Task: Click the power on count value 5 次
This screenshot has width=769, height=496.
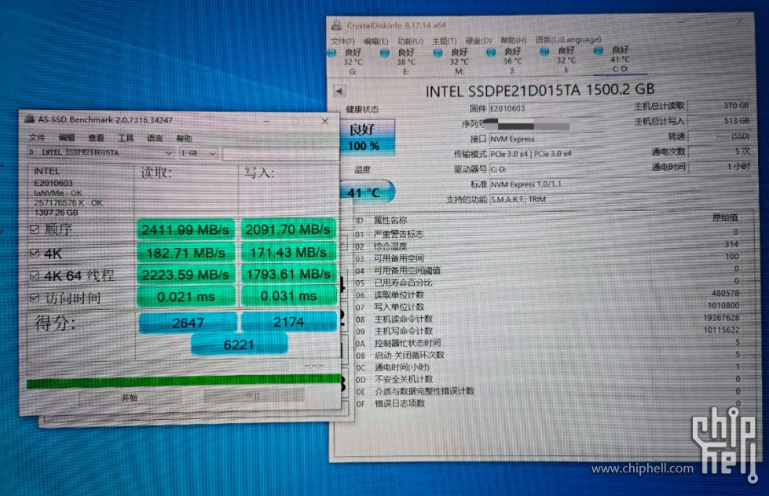Action: pyautogui.click(x=720, y=151)
